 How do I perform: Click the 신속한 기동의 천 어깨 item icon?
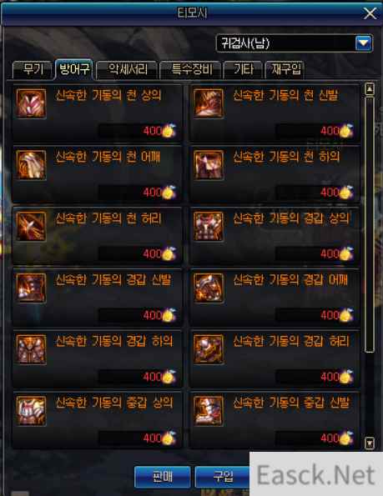coord(31,165)
